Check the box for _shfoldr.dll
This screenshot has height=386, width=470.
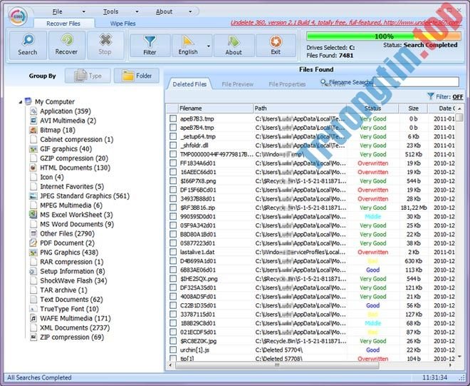coord(173,146)
